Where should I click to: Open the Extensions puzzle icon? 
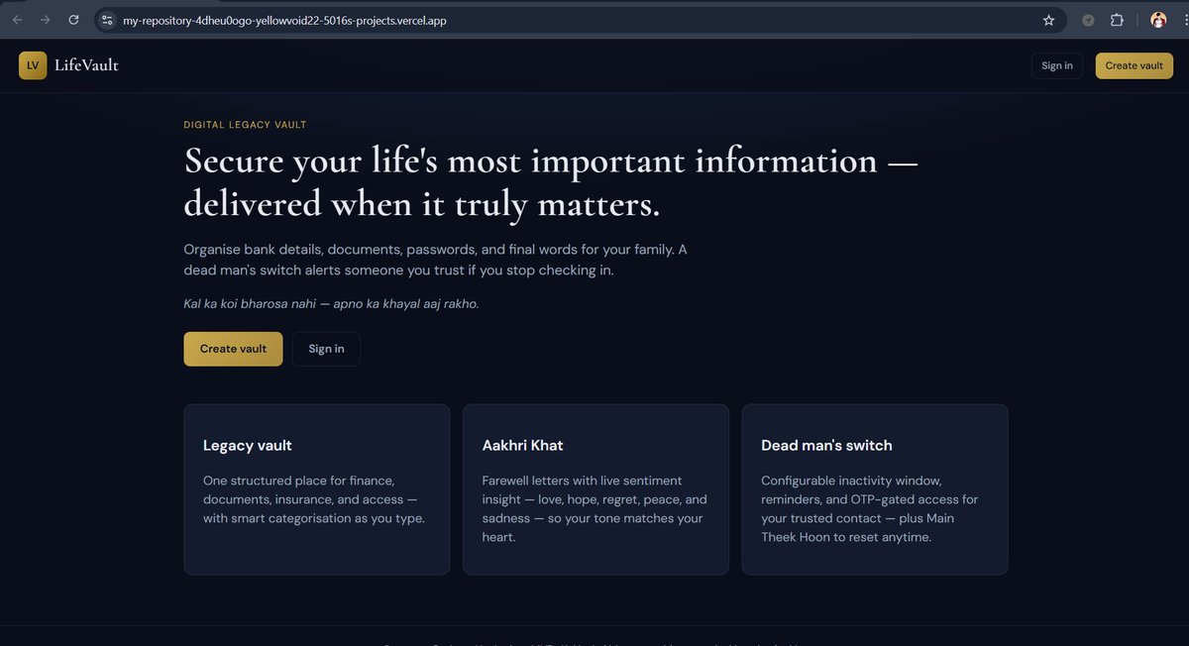click(1117, 20)
